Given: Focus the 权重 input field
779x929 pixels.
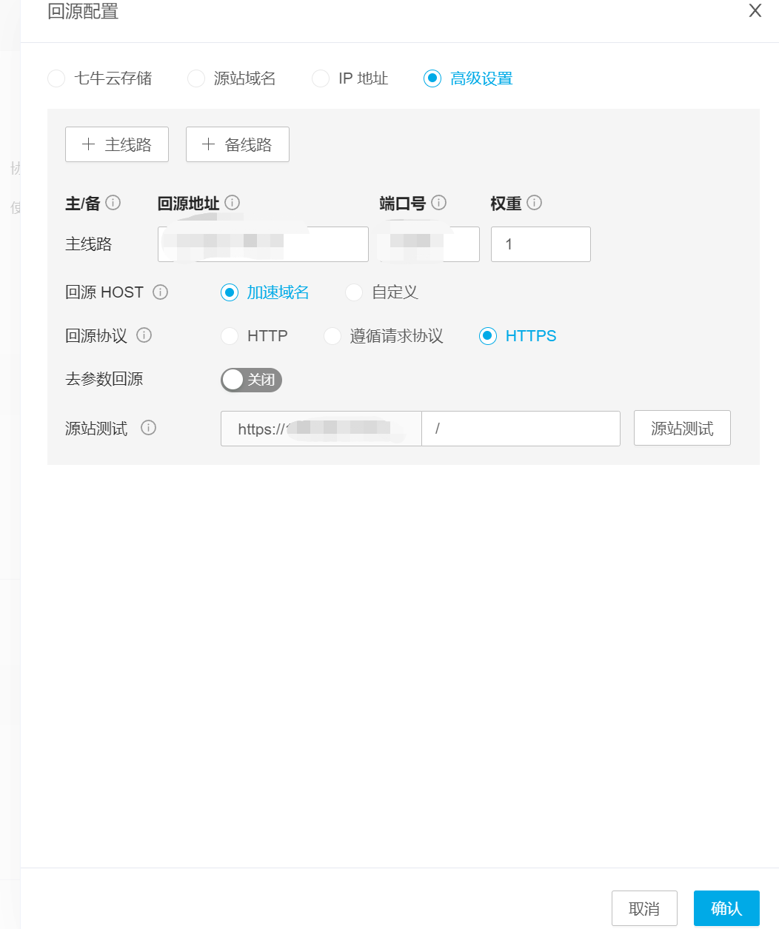Looking at the screenshot, I should coord(541,244).
